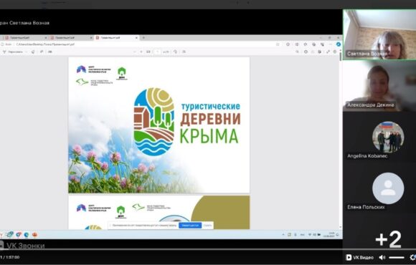This screenshot has height=265, width=416.
Task: Open the orange PowerPoint taskbar icon
Action: point(34,234)
